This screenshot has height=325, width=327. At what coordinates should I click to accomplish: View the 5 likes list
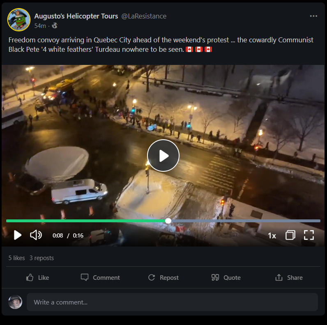pyautogui.click(x=17, y=258)
